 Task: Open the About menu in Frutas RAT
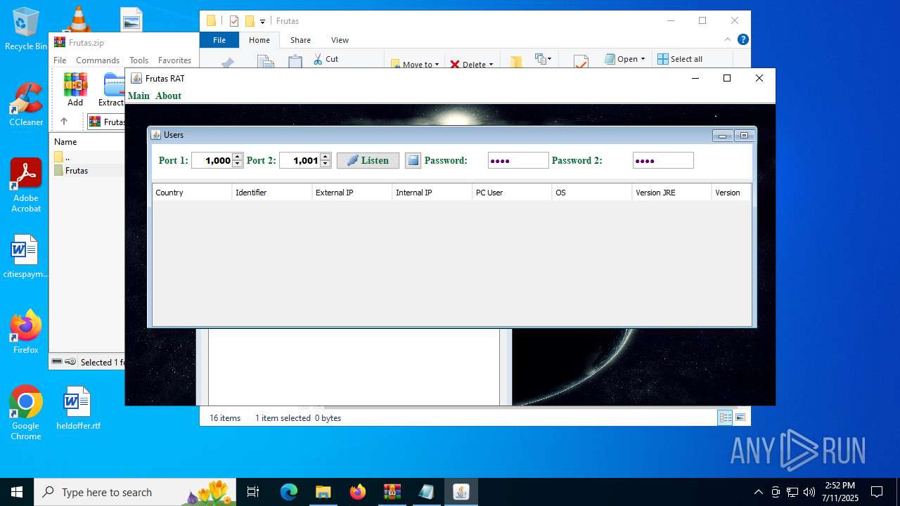(168, 96)
